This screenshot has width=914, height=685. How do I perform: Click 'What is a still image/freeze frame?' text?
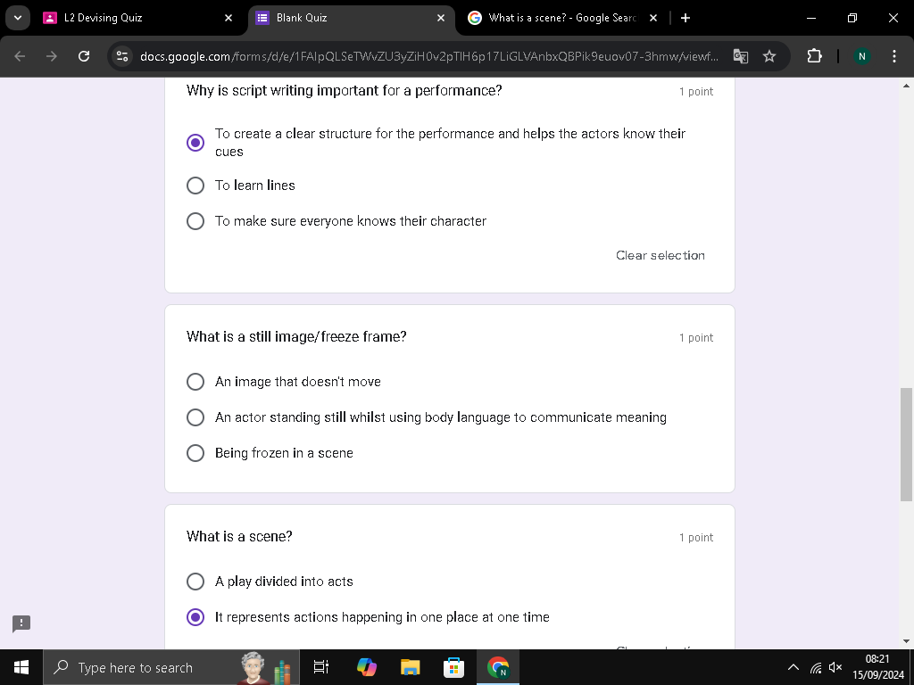[296, 336]
